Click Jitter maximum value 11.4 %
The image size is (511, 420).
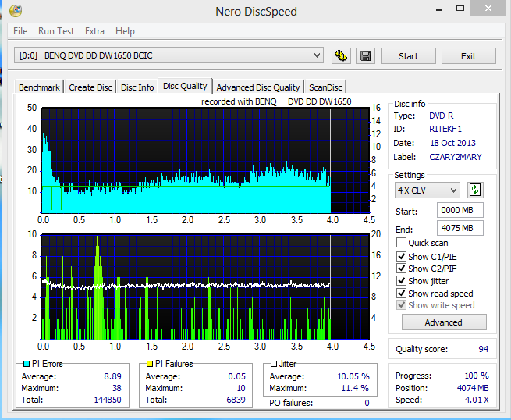pyautogui.click(x=355, y=388)
